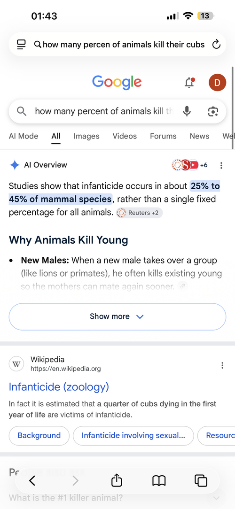Open AI Overview three-dot options
Viewport: 235px width, 509px height.
221,165
